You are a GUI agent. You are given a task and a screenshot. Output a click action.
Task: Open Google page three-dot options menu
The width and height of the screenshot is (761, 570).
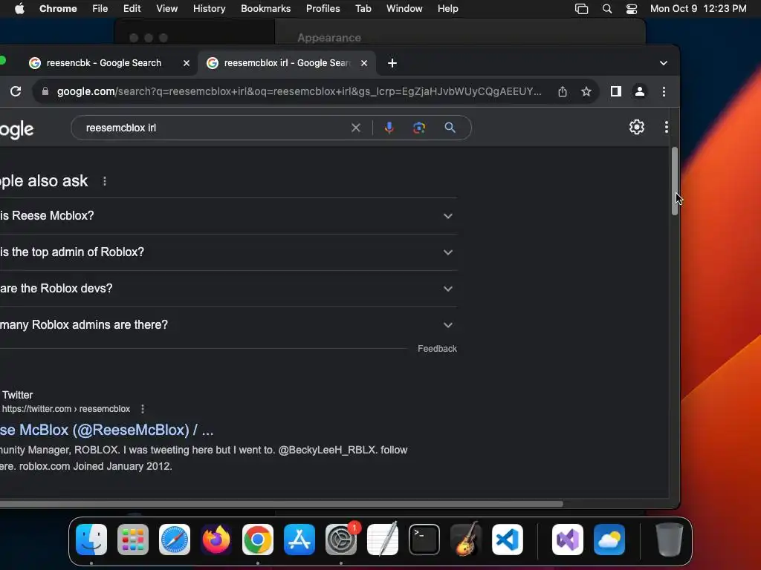[x=667, y=127]
